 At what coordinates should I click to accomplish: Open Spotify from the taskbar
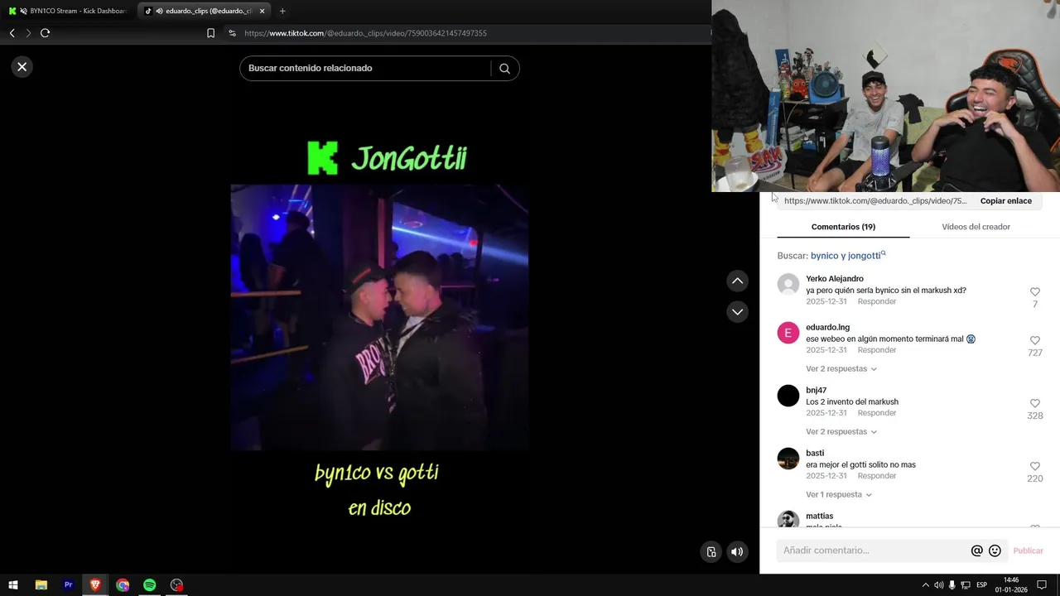click(149, 585)
